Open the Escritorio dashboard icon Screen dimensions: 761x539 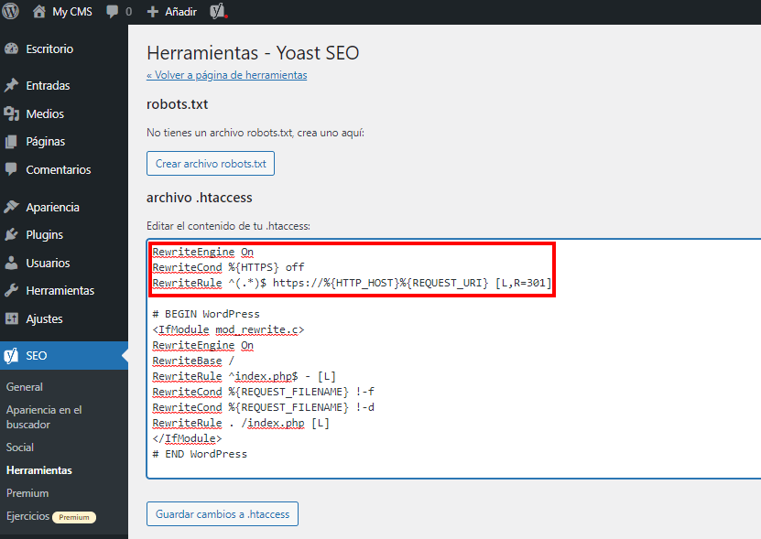pyautogui.click(x=12, y=49)
